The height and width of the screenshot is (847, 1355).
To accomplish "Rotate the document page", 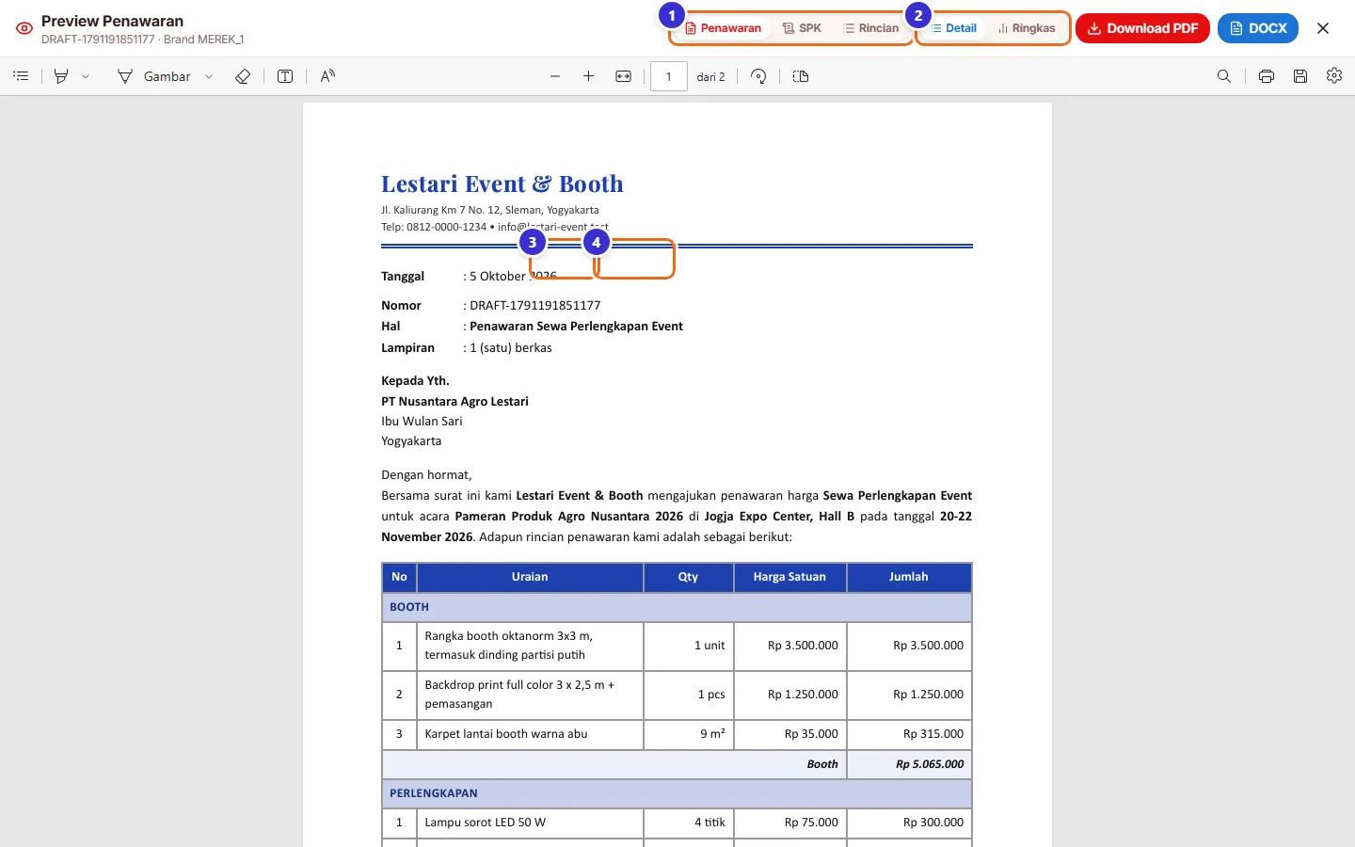I will [x=758, y=76].
